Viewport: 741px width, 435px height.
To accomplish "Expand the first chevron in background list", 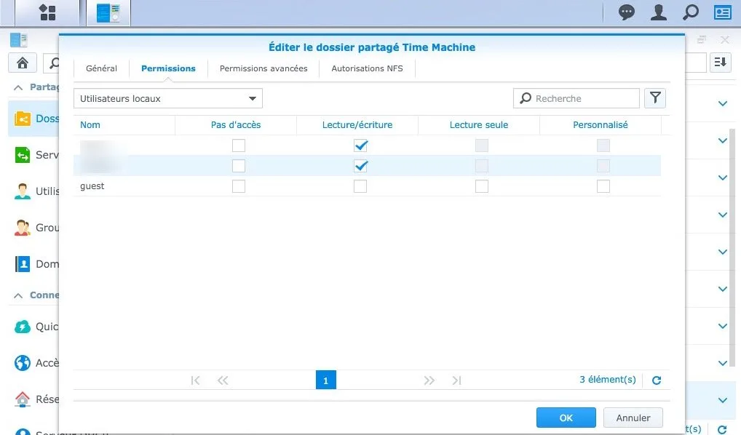I will point(723,103).
